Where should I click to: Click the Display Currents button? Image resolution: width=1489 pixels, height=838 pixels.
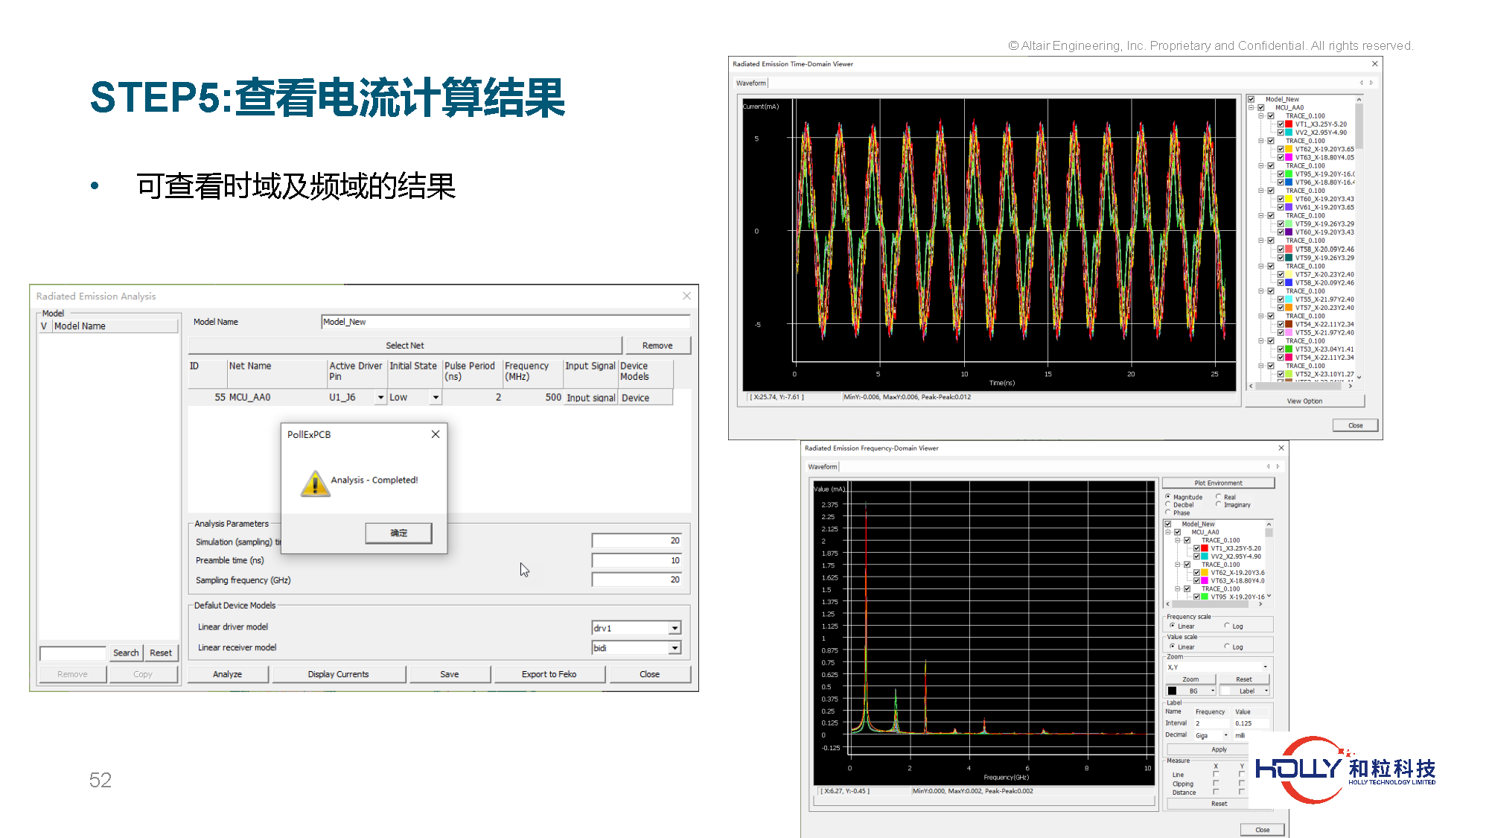[x=338, y=674]
